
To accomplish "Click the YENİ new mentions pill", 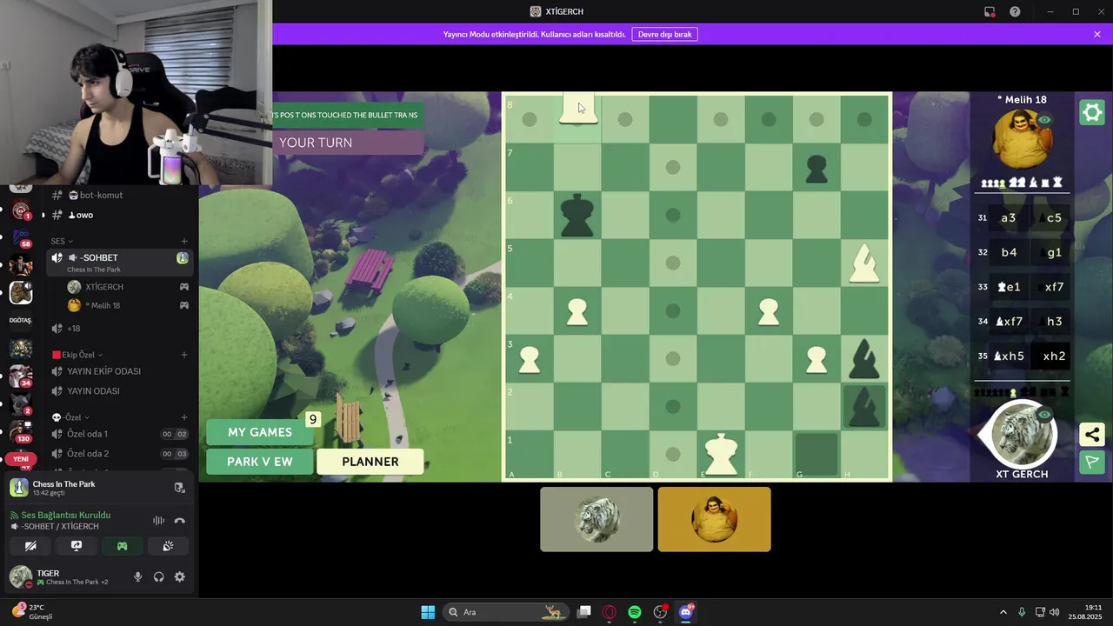I will [21, 459].
